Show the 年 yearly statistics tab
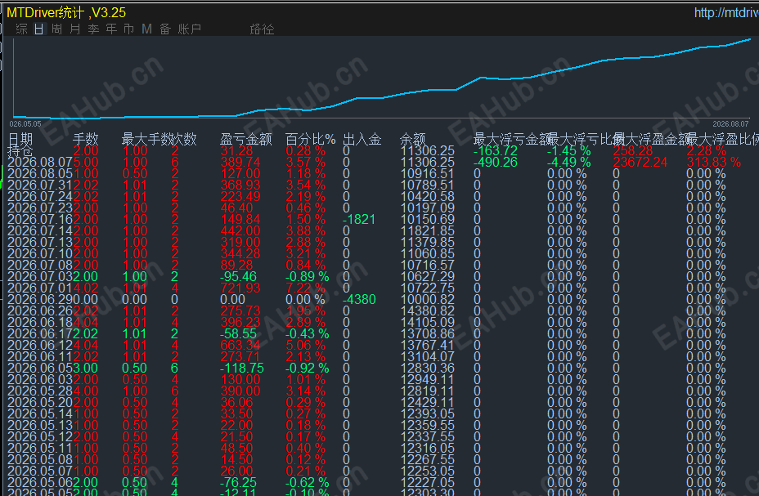 click(x=111, y=29)
